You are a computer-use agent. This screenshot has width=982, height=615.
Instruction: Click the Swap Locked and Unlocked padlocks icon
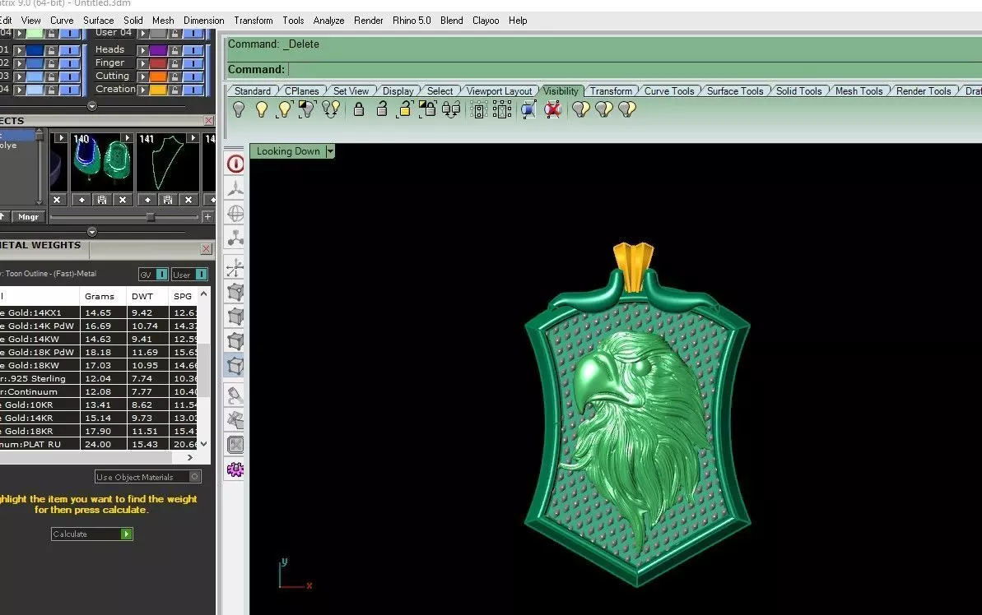pos(451,109)
